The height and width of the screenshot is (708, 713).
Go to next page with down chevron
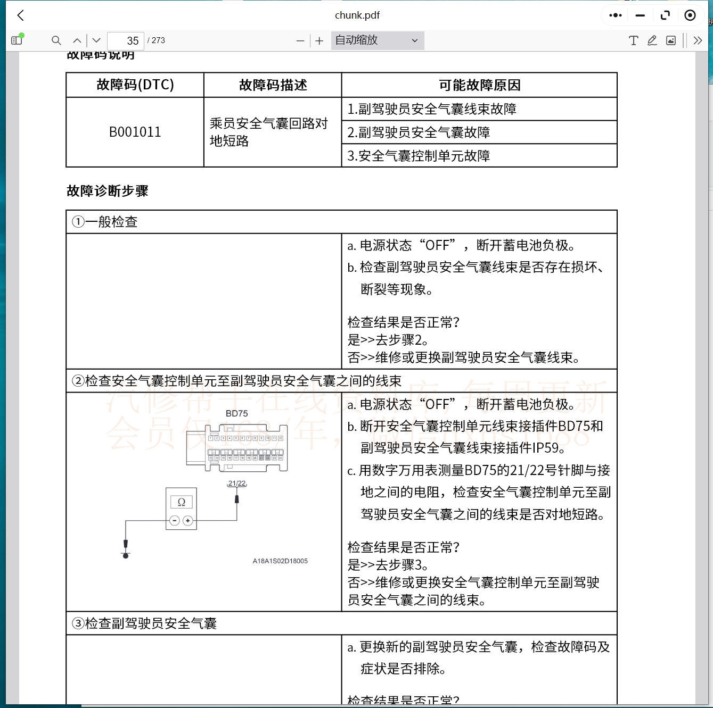[x=96, y=40]
